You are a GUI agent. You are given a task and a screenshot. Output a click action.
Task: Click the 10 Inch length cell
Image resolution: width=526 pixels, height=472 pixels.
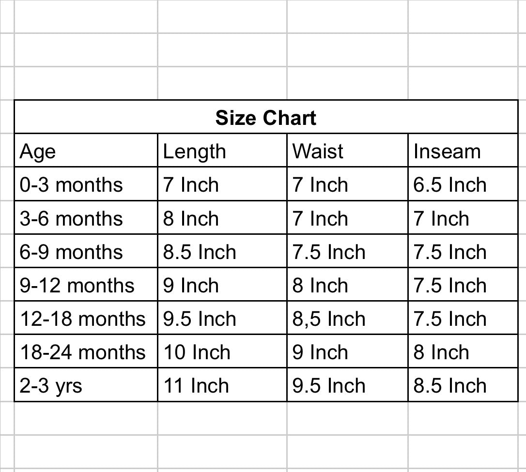point(222,351)
